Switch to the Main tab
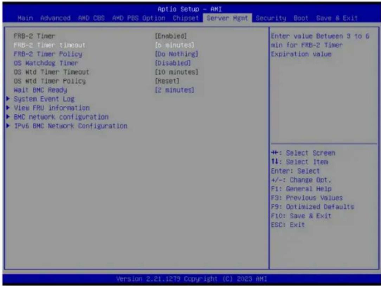 pyautogui.click(x=25, y=18)
